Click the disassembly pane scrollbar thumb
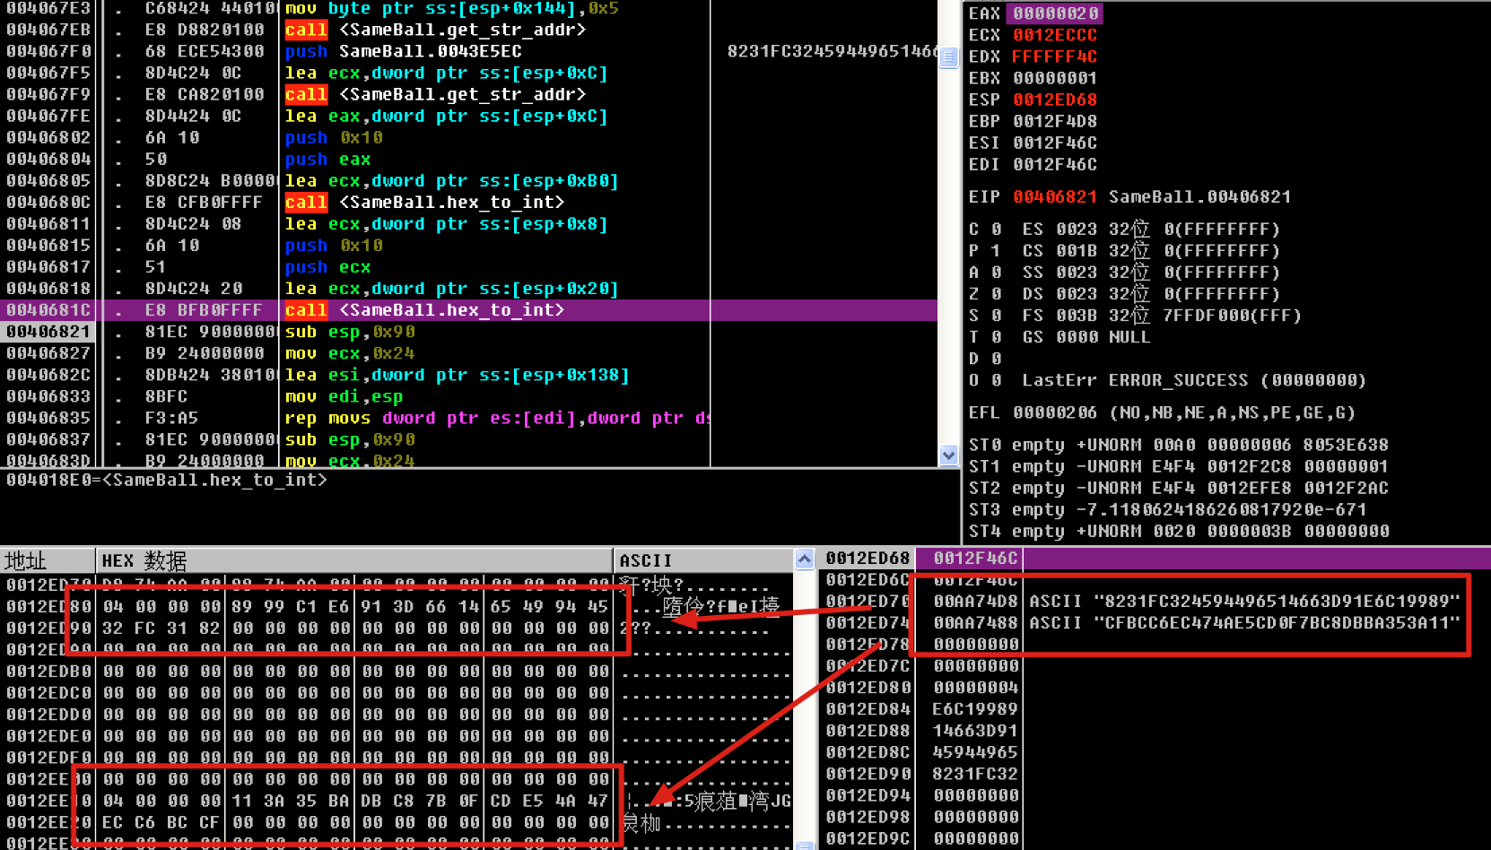 tap(948, 56)
